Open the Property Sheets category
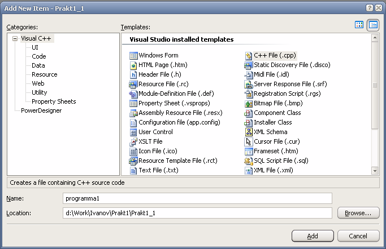Image resolution: width=386 pixels, height=249 pixels. tap(54, 101)
